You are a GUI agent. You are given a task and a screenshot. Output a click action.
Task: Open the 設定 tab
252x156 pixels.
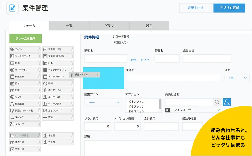tap(149, 26)
